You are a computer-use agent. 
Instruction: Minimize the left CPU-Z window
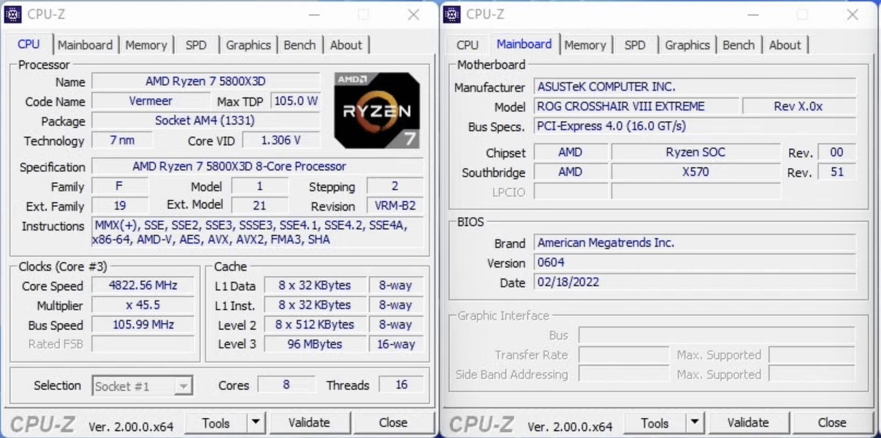point(314,14)
